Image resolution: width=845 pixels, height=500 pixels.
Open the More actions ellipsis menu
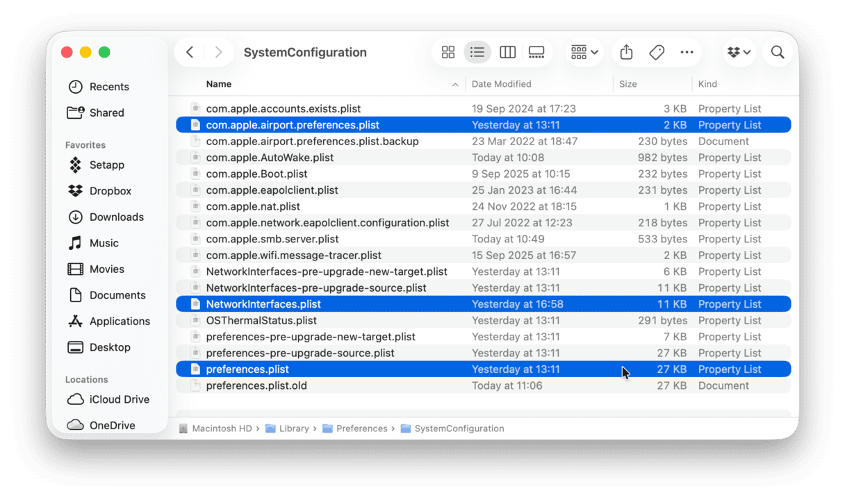click(687, 52)
